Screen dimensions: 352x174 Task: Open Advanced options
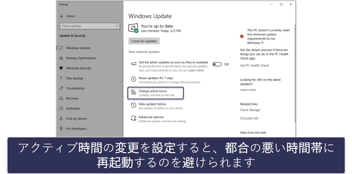tap(151, 117)
